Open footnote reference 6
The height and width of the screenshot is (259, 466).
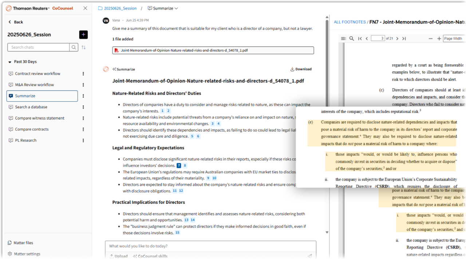[198, 136]
